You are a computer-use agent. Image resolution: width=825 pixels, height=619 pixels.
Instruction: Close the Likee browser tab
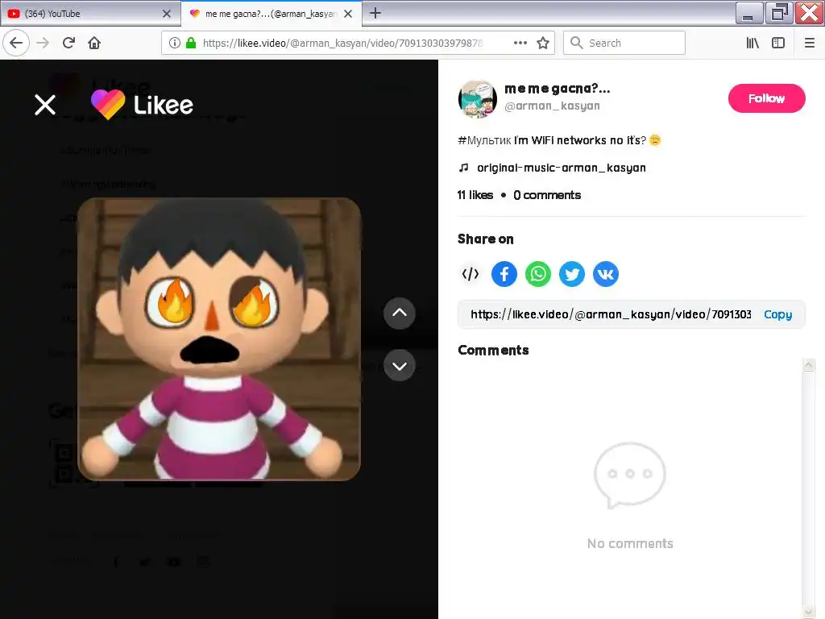[x=348, y=14]
